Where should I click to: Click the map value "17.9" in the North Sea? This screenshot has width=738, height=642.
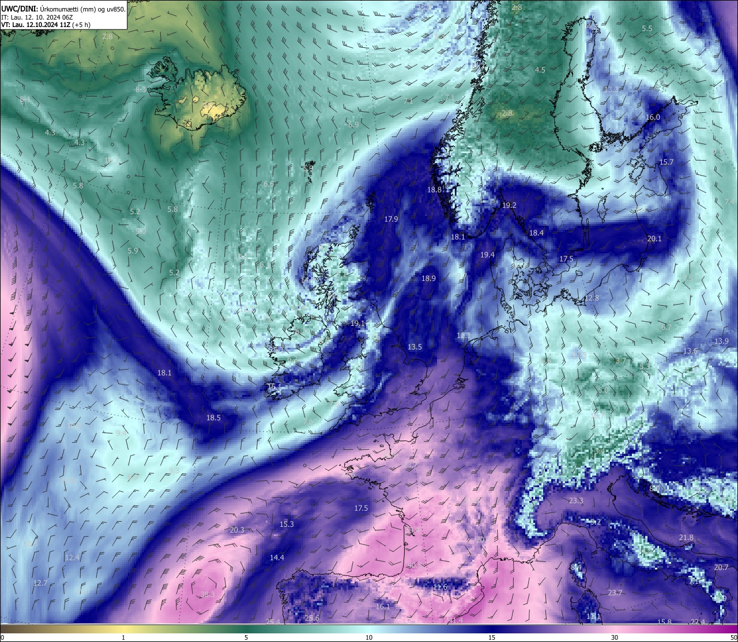(391, 219)
